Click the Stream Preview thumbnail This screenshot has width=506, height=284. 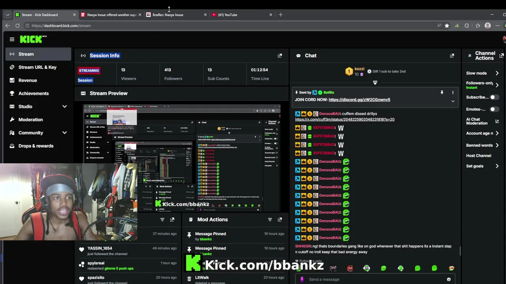pyautogui.click(x=181, y=158)
